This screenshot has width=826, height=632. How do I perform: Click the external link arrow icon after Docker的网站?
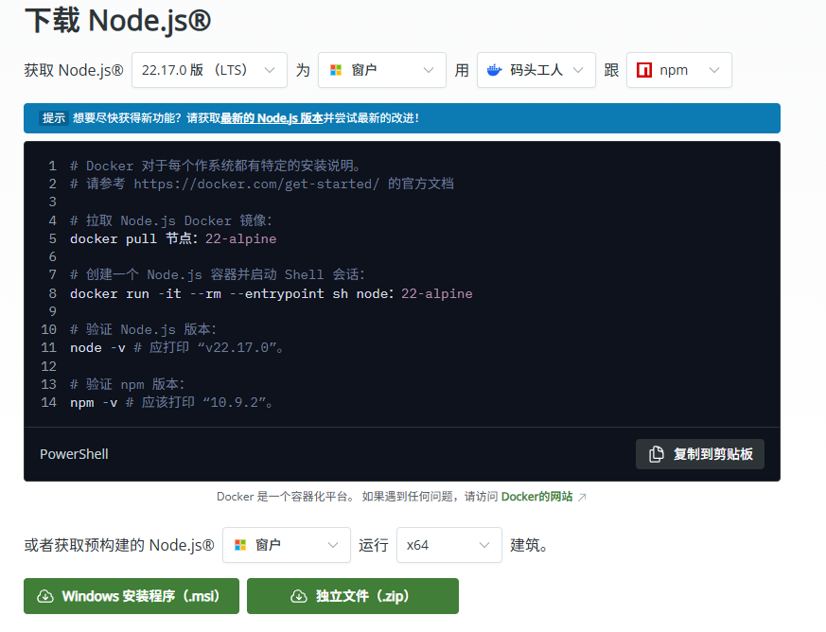coord(582,497)
